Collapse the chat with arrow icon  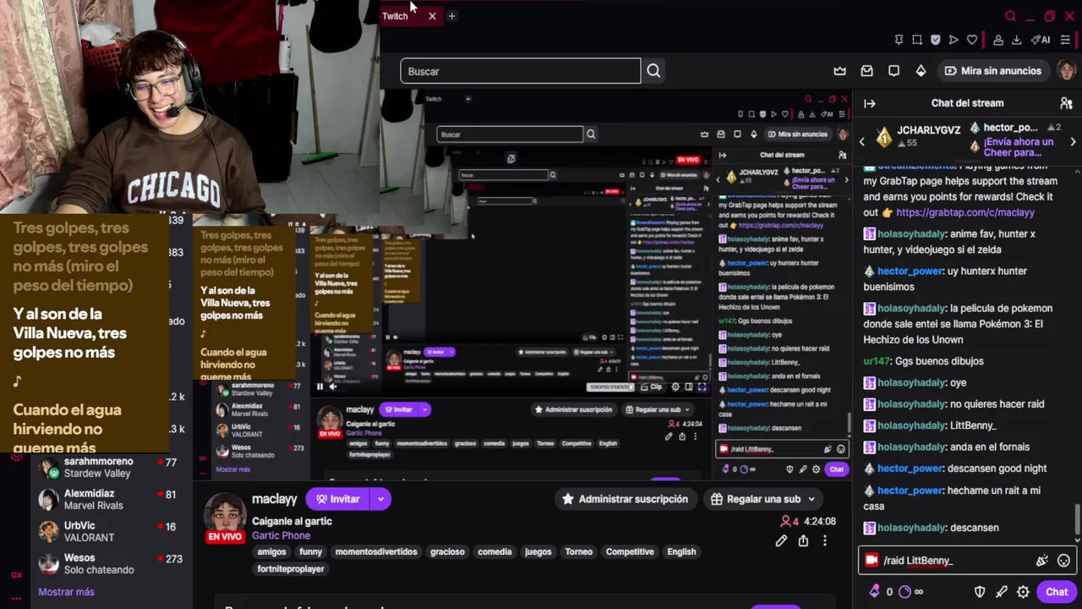point(869,103)
